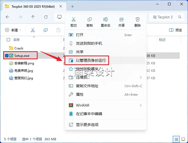
Task: Open WinRAR submenu entry
Action: coord(105,105)
